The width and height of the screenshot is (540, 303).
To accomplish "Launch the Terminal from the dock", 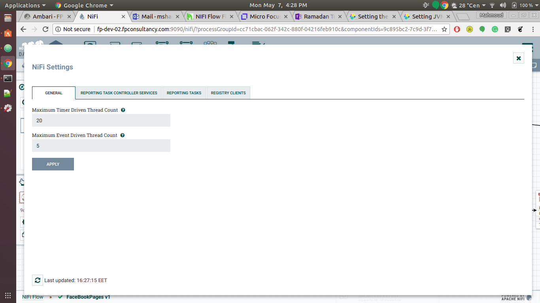I will coord(8,79).
